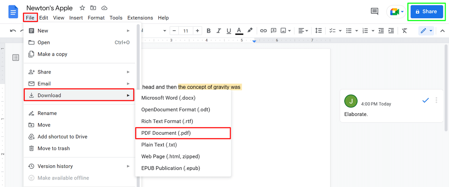Click the add comment toolbar icon
Image resolution: width=449 pixels, height=187 pixels.
coord(274,31)
